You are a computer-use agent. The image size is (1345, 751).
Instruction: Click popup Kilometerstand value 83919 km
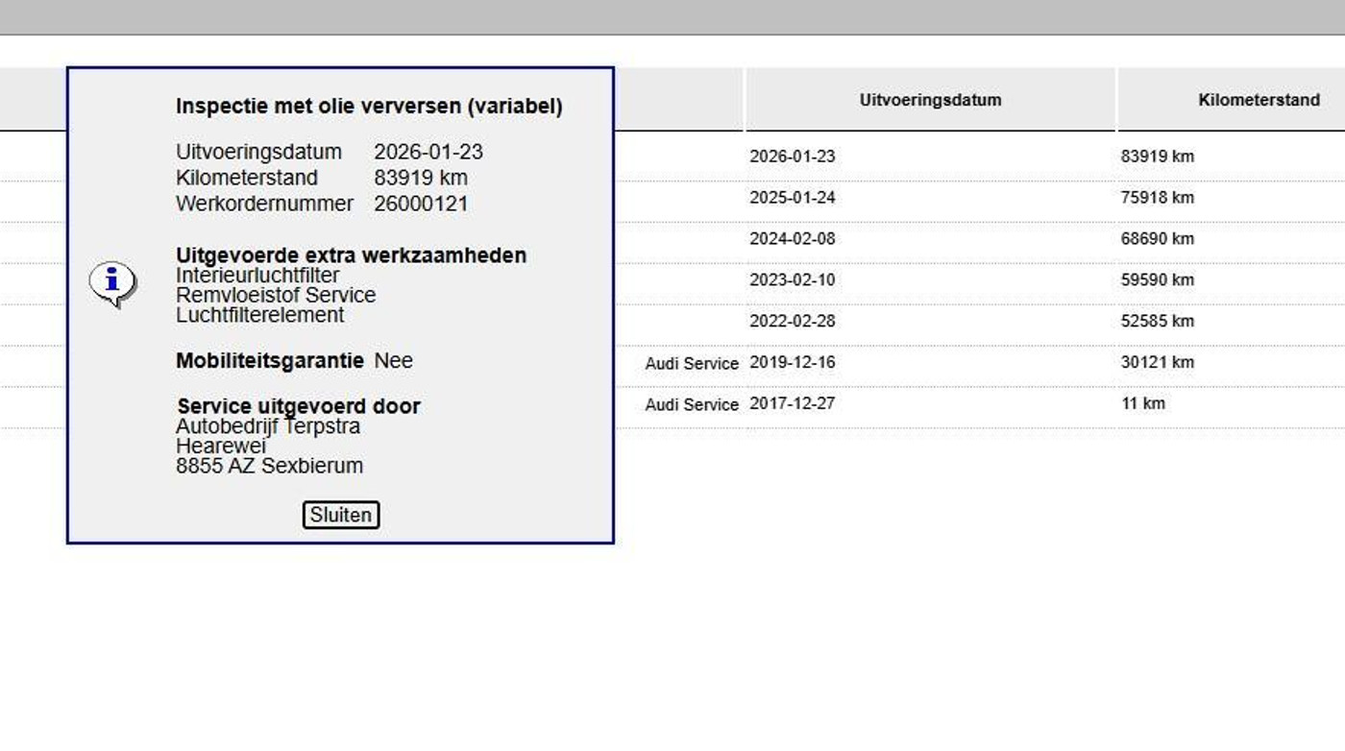click(x=421, y=178)
